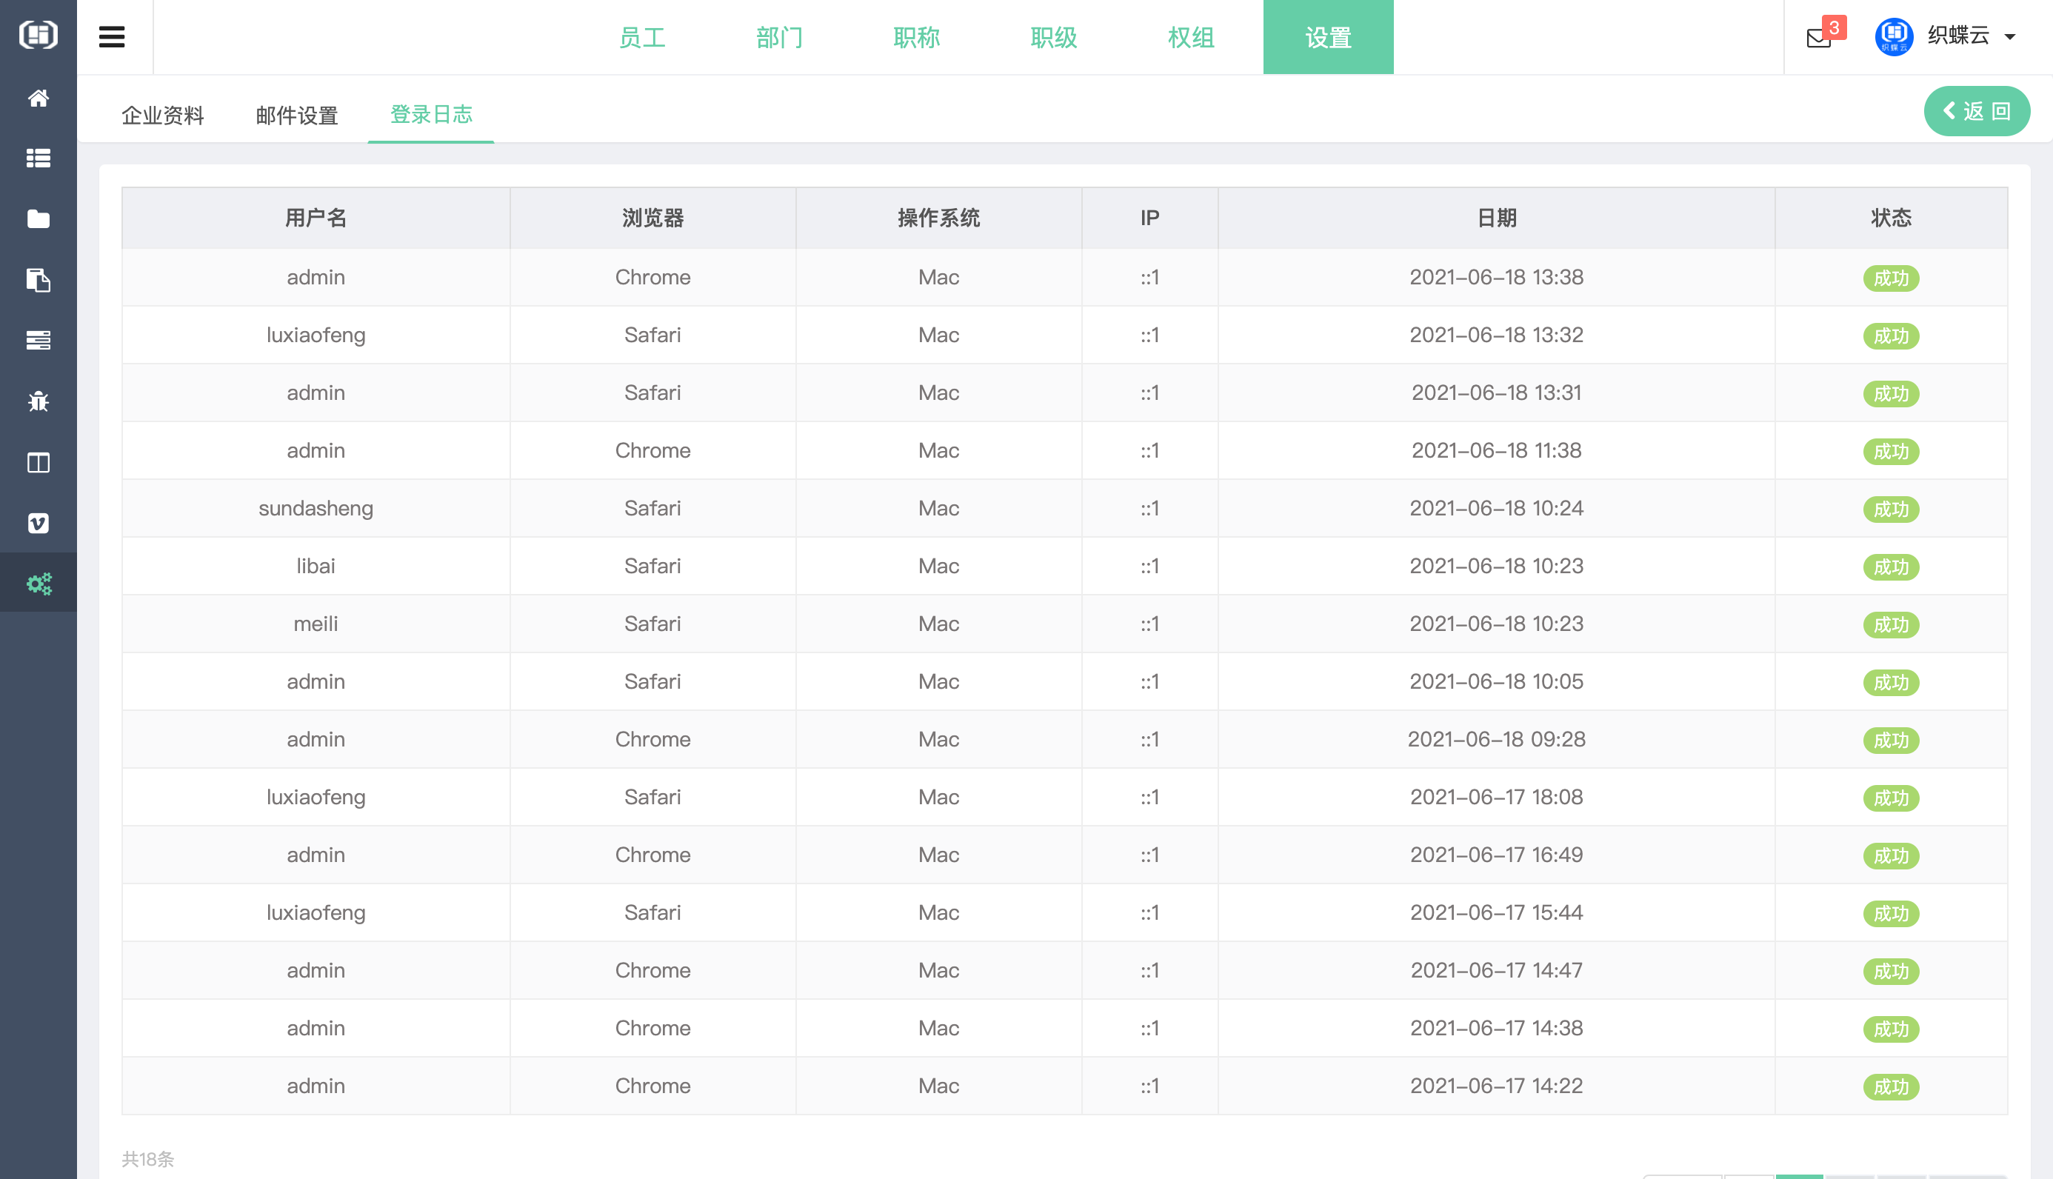Click the gears settings icon in sidebar
The image size is (2053, 1179).
point(38,583)
